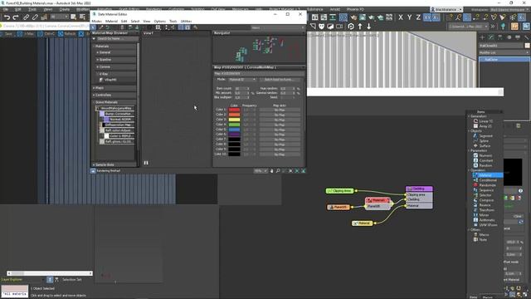Expand the Corona materials group

(98, 67)
